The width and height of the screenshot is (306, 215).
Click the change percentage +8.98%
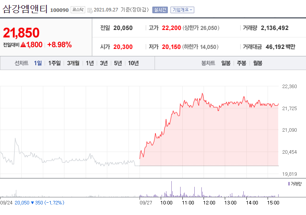click(x=60, y=45)
